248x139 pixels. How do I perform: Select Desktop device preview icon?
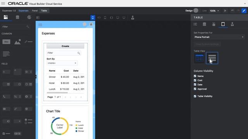(118, 17)
